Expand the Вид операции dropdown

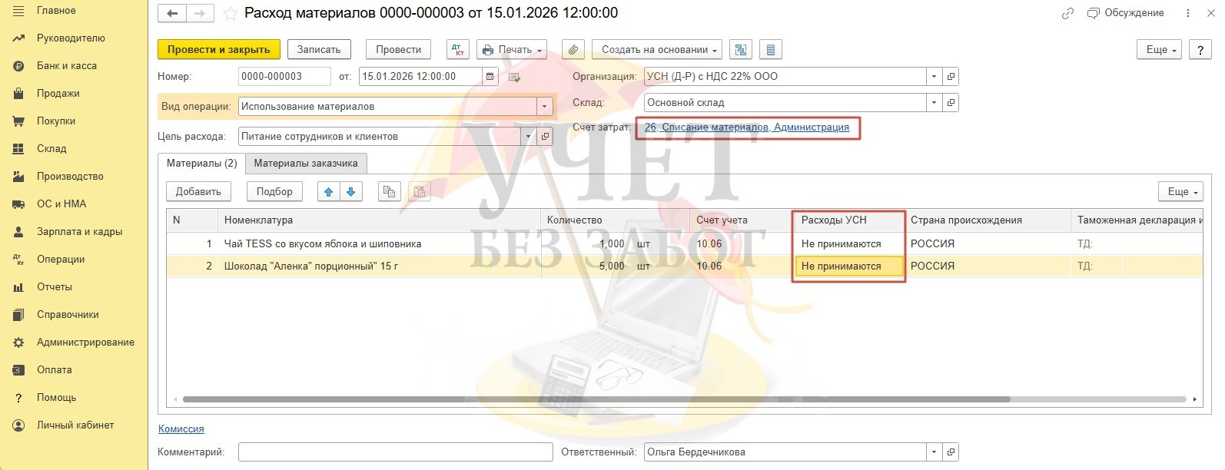[545, 107]
